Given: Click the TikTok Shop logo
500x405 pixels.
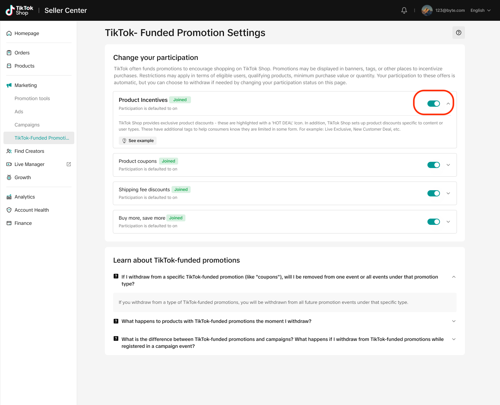Looking at the screenshot, I should coord(19,10).
